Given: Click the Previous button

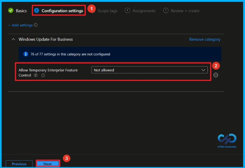Looking at the screenshot, I should pyautogui.click(x=19, y=164).
